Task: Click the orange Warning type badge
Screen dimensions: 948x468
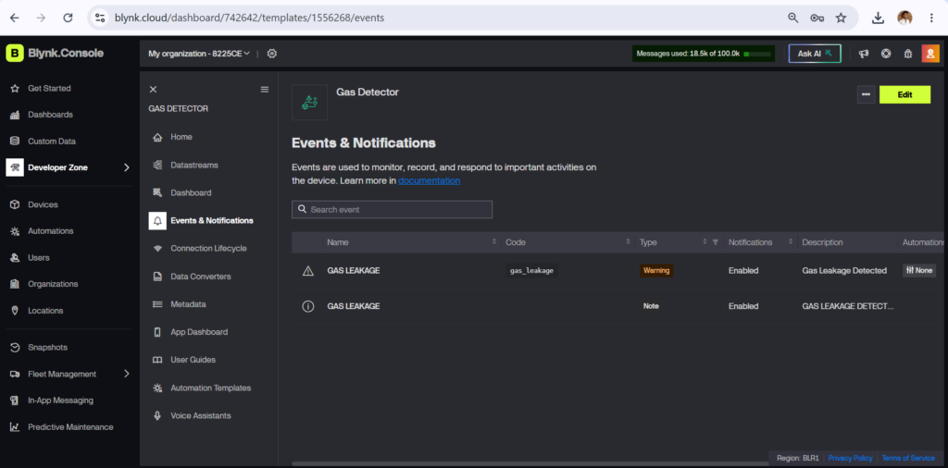Action: coord(656,271)
